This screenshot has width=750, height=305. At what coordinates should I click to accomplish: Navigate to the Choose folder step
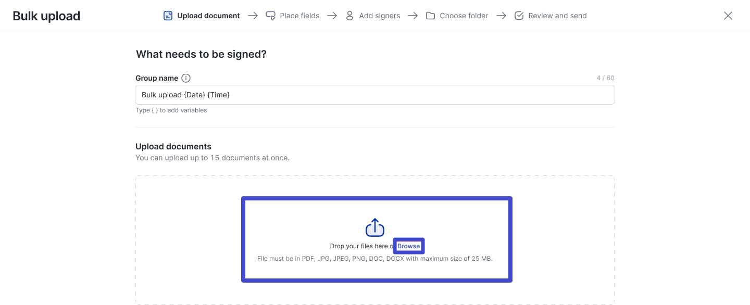(x=463, y=16)
